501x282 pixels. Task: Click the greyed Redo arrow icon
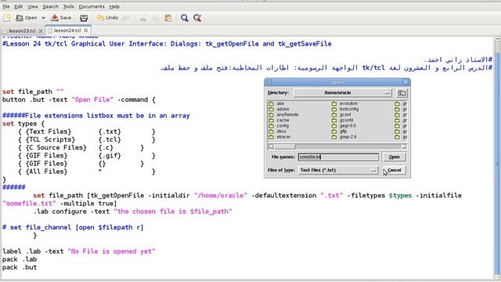126,18
